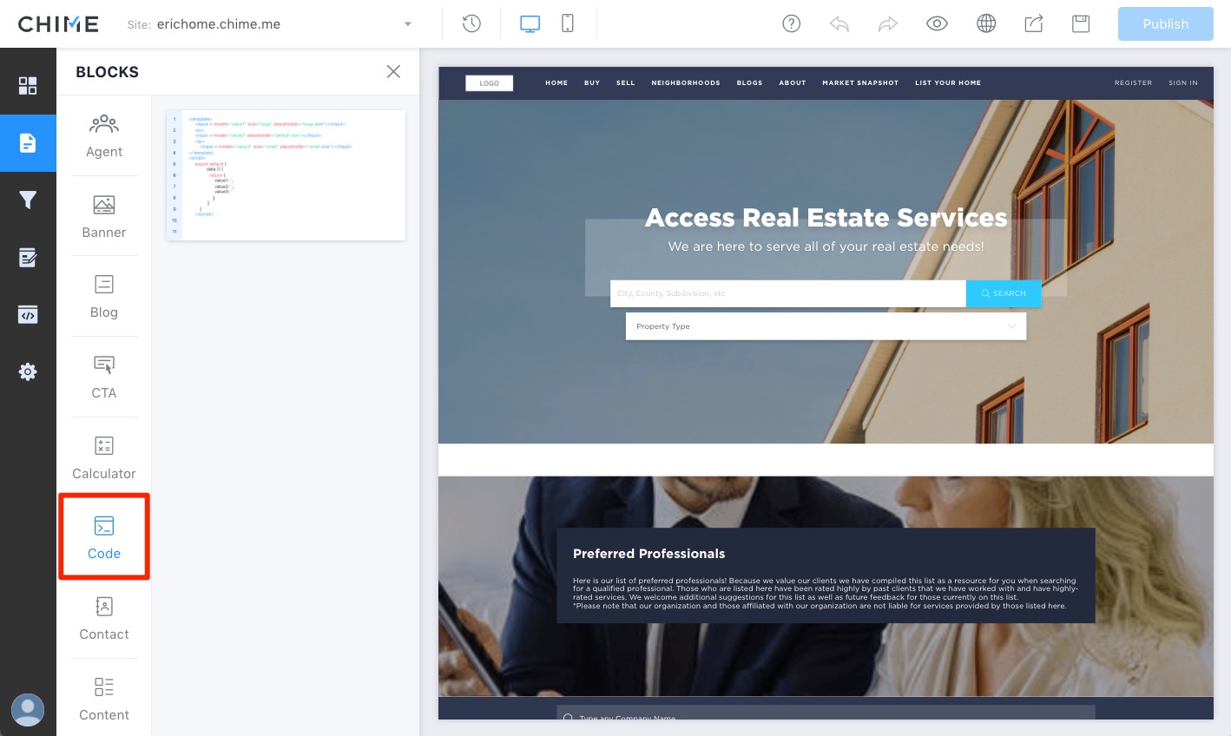Toggle preview with the eye icon

937,23
